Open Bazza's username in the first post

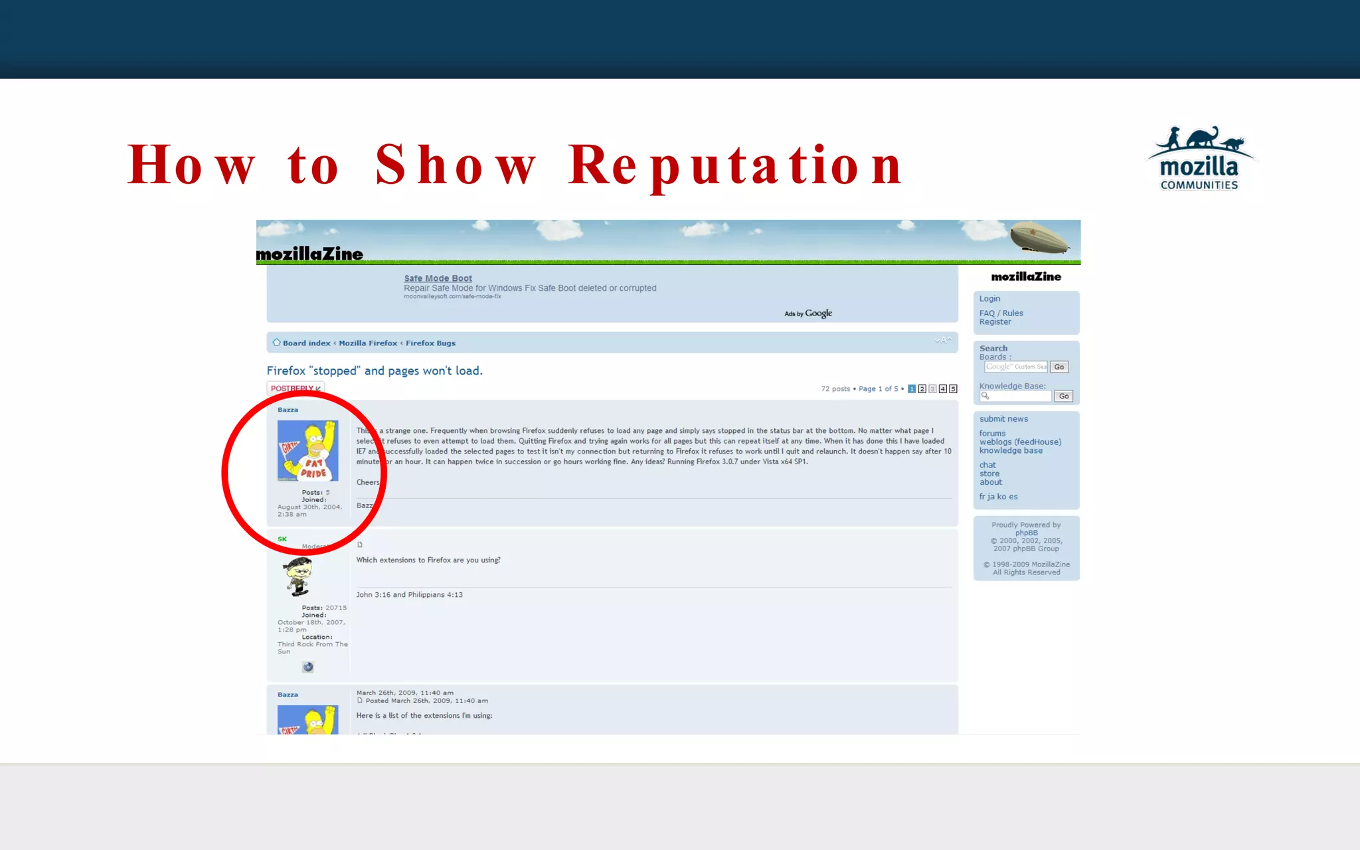pos(288,410)
